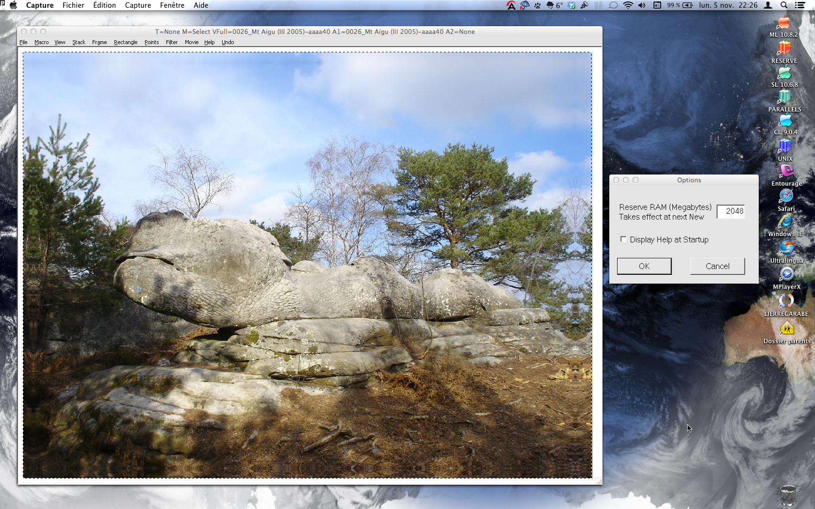Select the Ultralingua desktop icon
The width and height of the screenshot is (815, 509).
(x=786, y=248)
